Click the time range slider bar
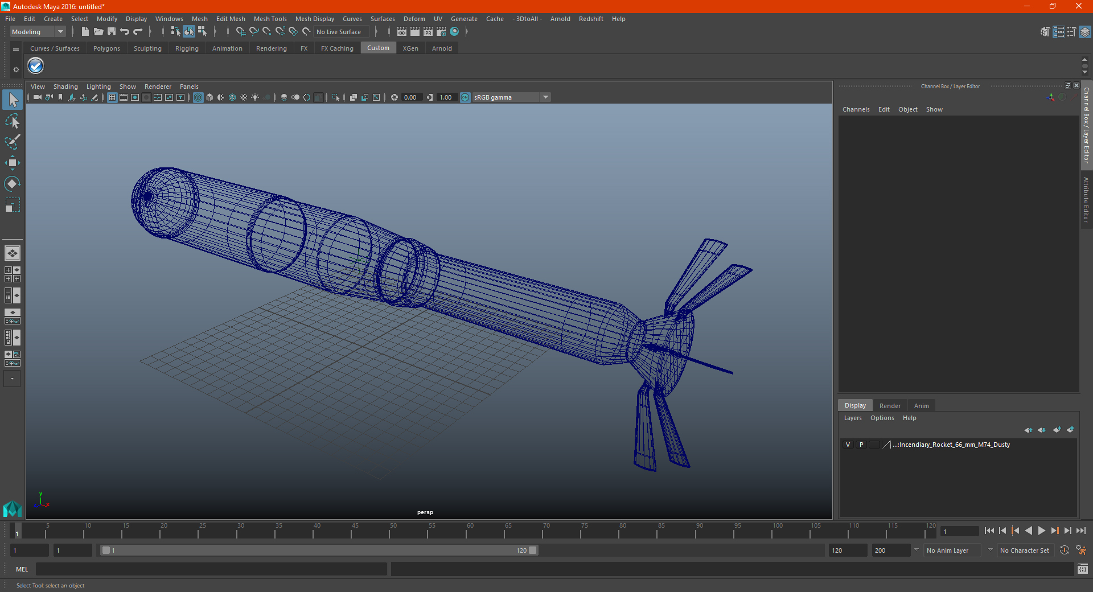 click(319, 550)
